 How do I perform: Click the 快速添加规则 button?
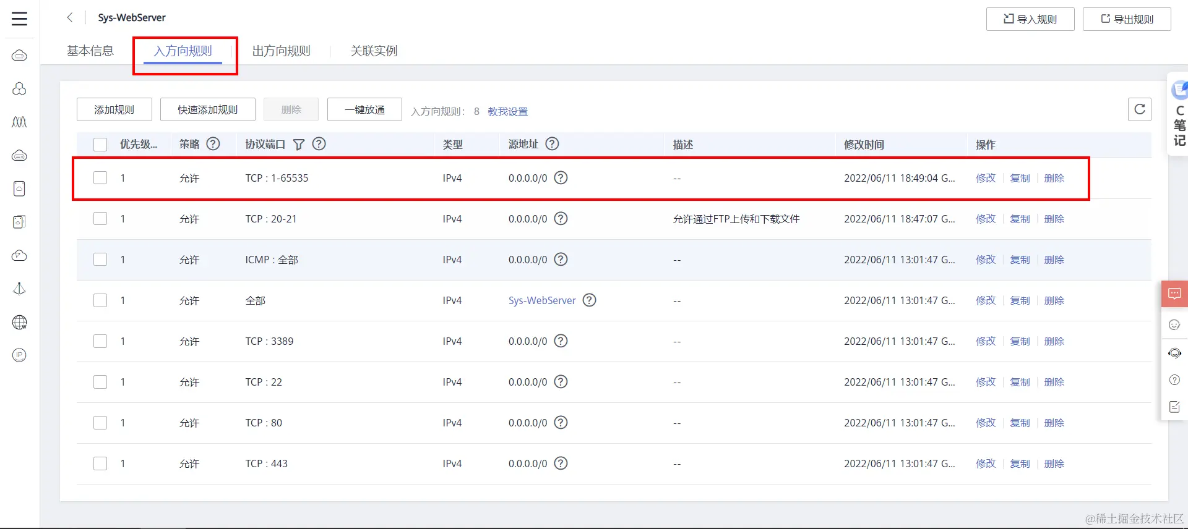[x=208, y=109]
